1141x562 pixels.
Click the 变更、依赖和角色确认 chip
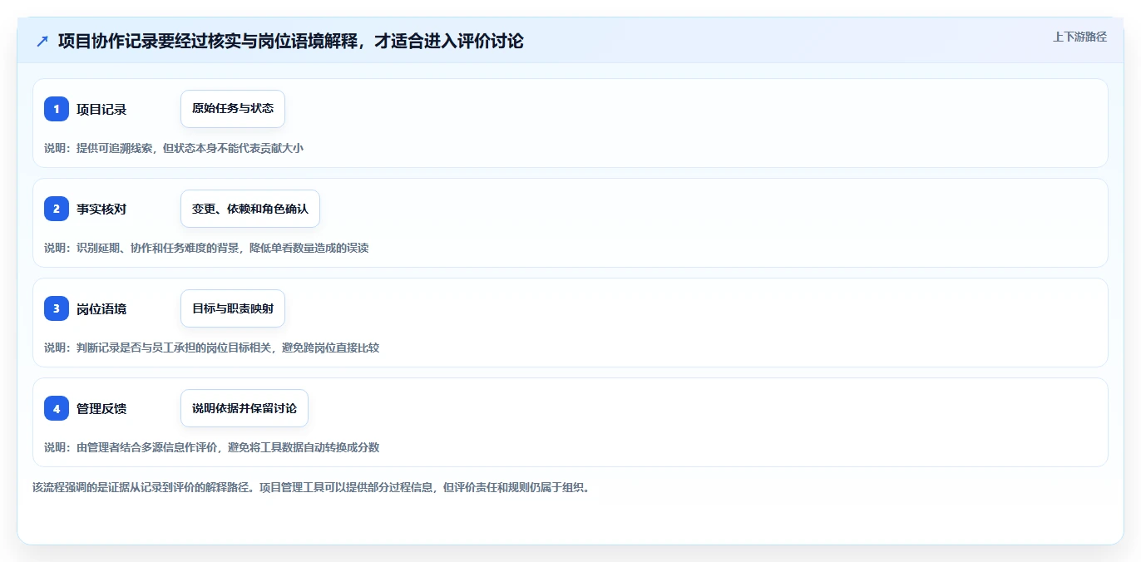click(x=250, y=209)
